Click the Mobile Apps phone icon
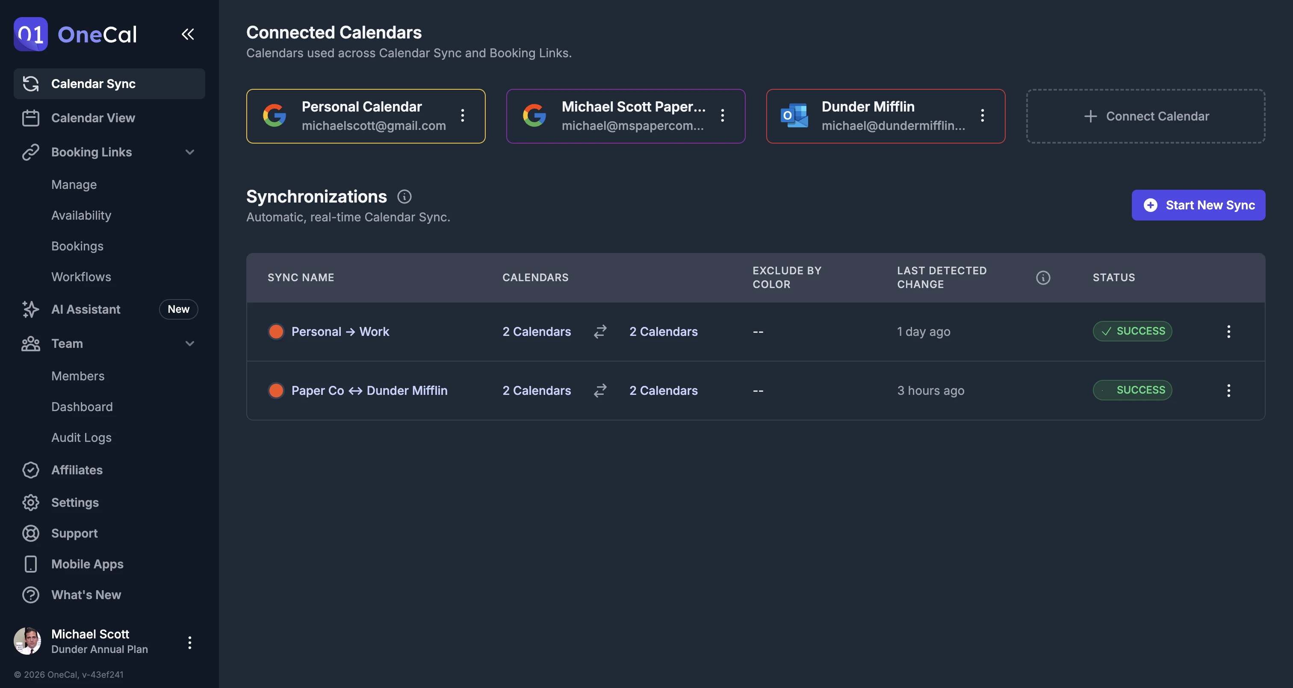 point(31,564)
